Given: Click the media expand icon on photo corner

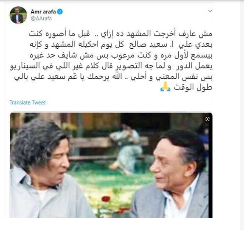Looking at the screenshot, I should [x=207, y=119].
